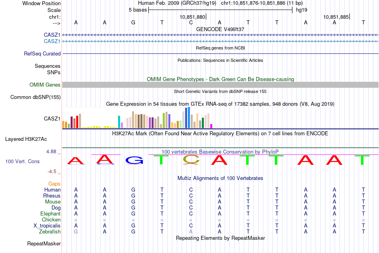Click the 4.88 upper scale value
The image size is (379, 253).
click(x=51, y=152)
